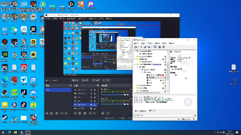Open CapCut desktop shortcut icon

[x=33, y=30]
